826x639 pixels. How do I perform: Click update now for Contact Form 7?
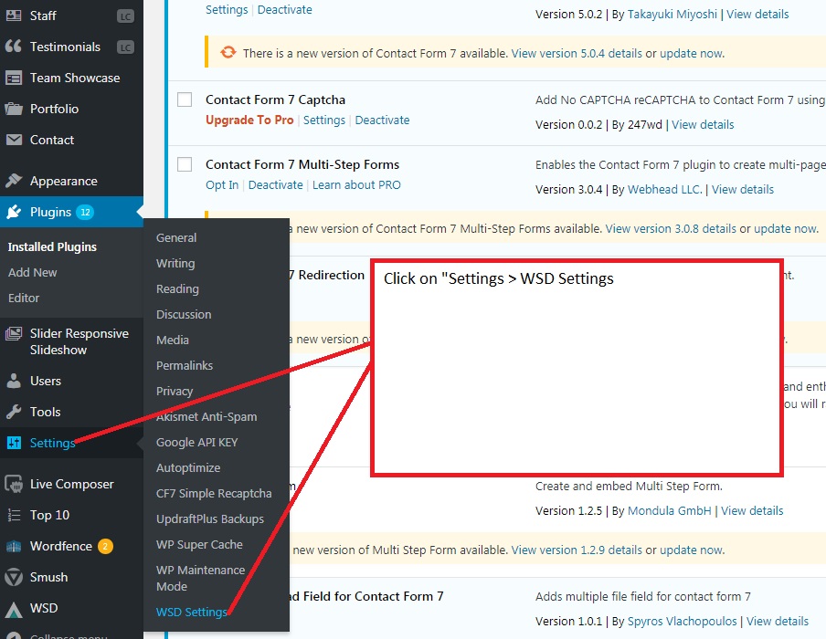[692, 53]
